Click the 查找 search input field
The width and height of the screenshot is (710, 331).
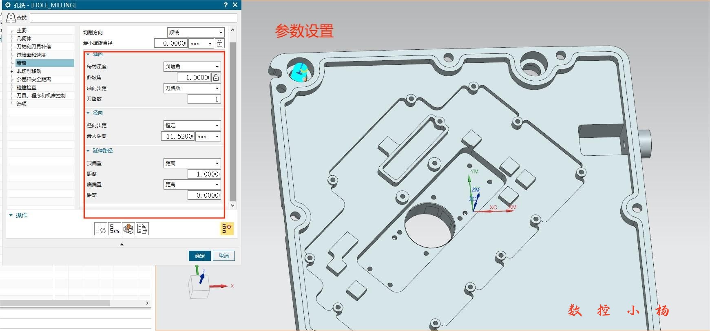point(133,18)
